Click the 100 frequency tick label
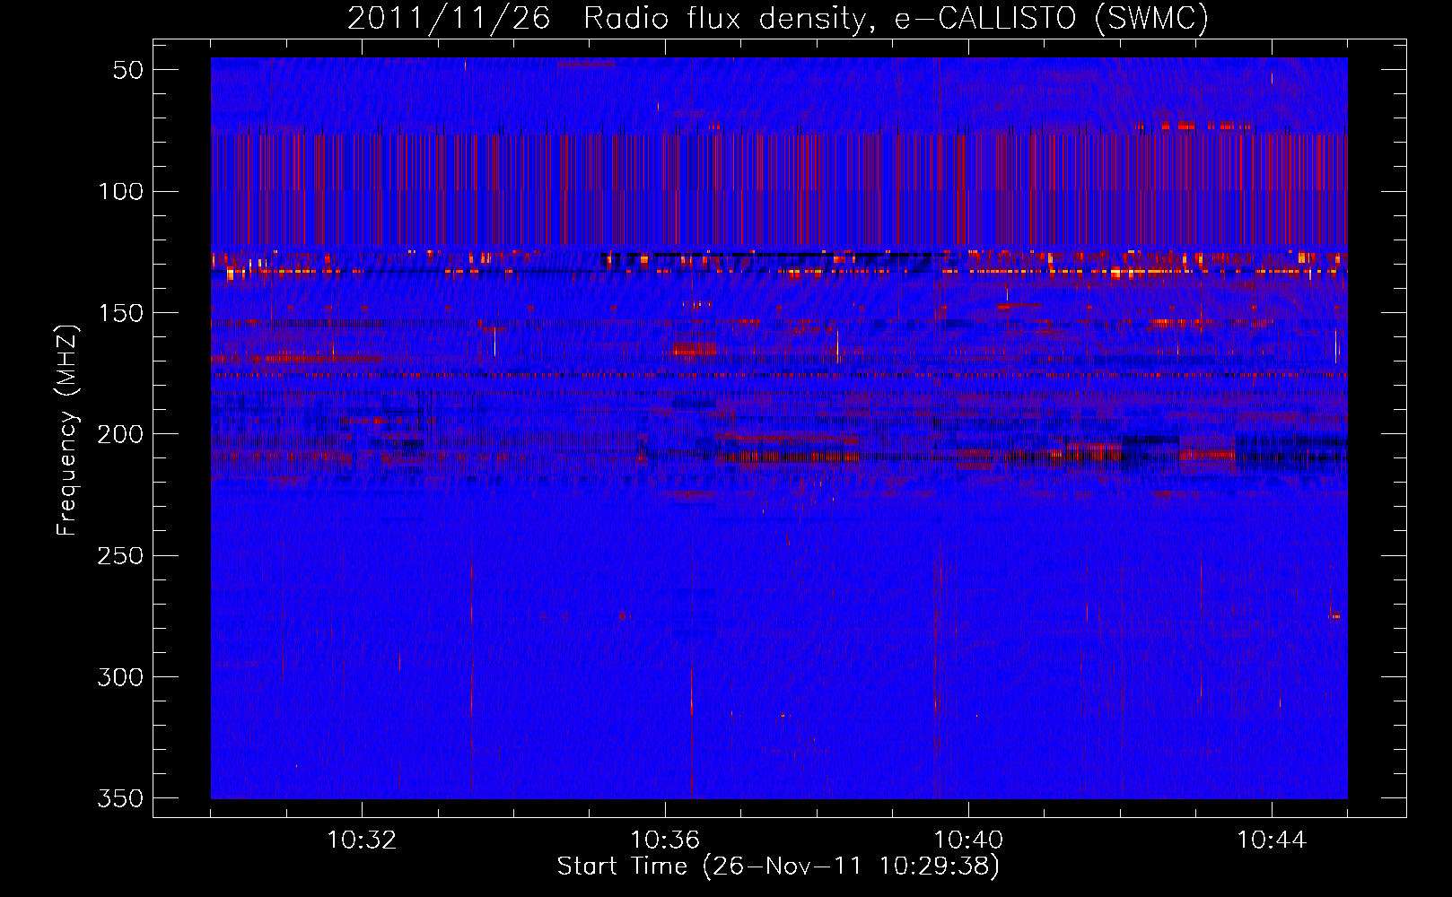 point(120,191)
